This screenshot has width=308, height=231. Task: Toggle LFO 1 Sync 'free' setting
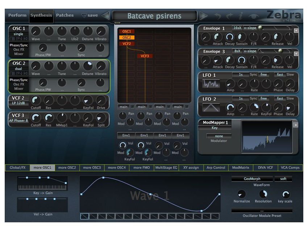tap(263, 75)
